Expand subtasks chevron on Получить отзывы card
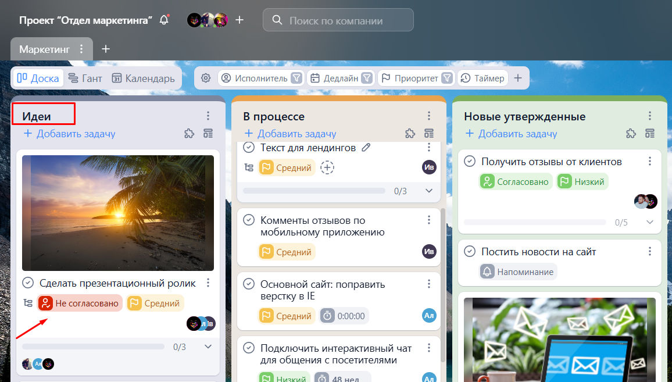Viewport: 672px width, 382px height. pos(650,222)
